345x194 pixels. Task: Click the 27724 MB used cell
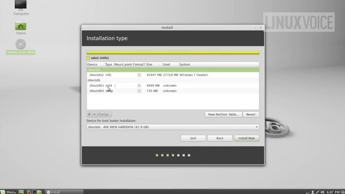click(170, 75)
